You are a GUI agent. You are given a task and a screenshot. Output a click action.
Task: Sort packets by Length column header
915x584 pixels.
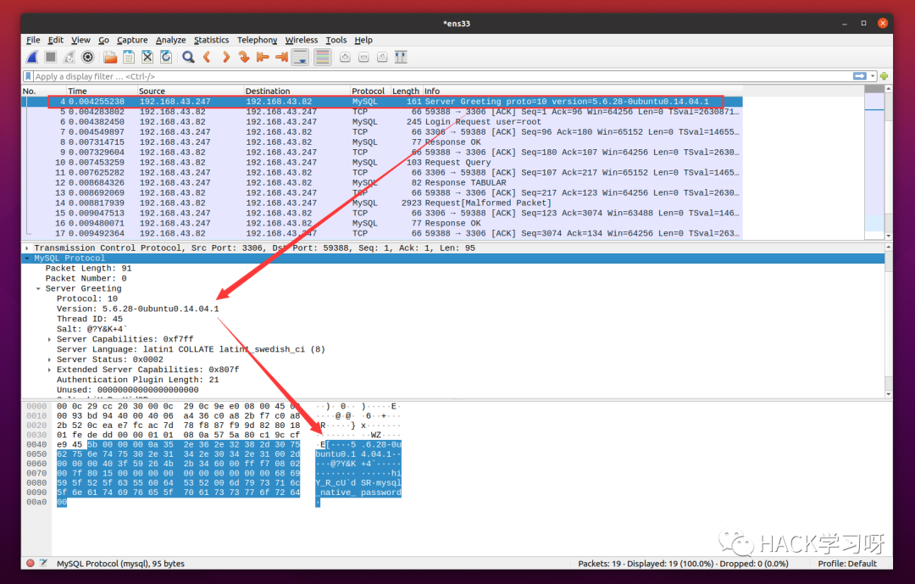click(406, 91)
